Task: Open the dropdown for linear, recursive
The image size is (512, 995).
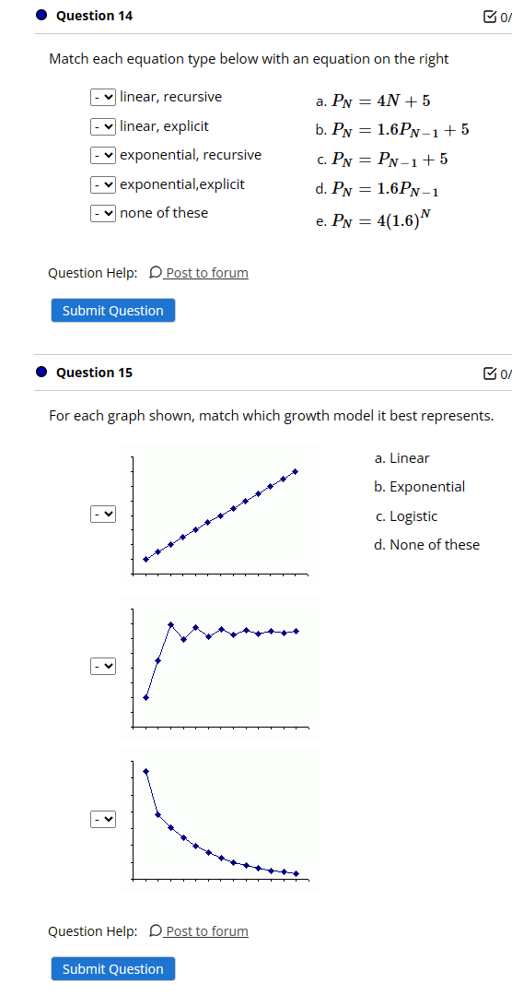Action: [102, 97]
